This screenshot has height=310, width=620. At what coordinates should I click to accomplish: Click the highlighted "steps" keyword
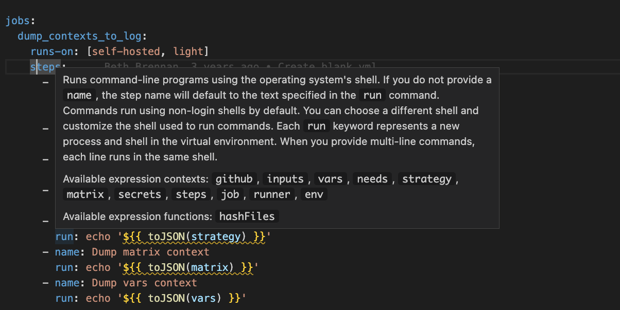(44, 66)
